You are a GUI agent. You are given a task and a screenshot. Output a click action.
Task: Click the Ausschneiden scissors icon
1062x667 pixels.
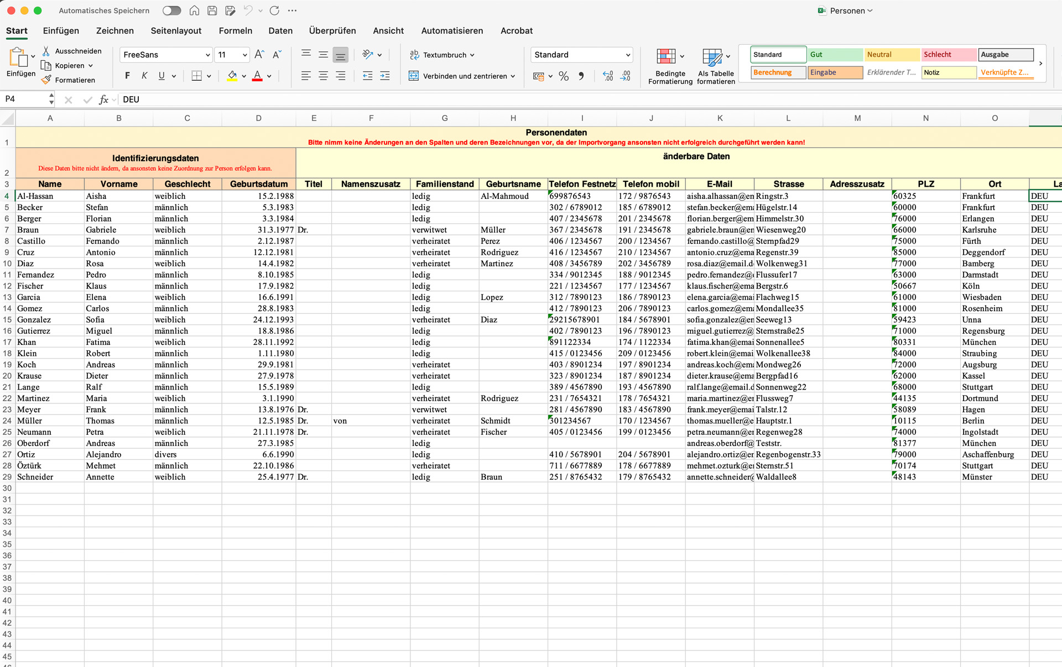point(46,51)
